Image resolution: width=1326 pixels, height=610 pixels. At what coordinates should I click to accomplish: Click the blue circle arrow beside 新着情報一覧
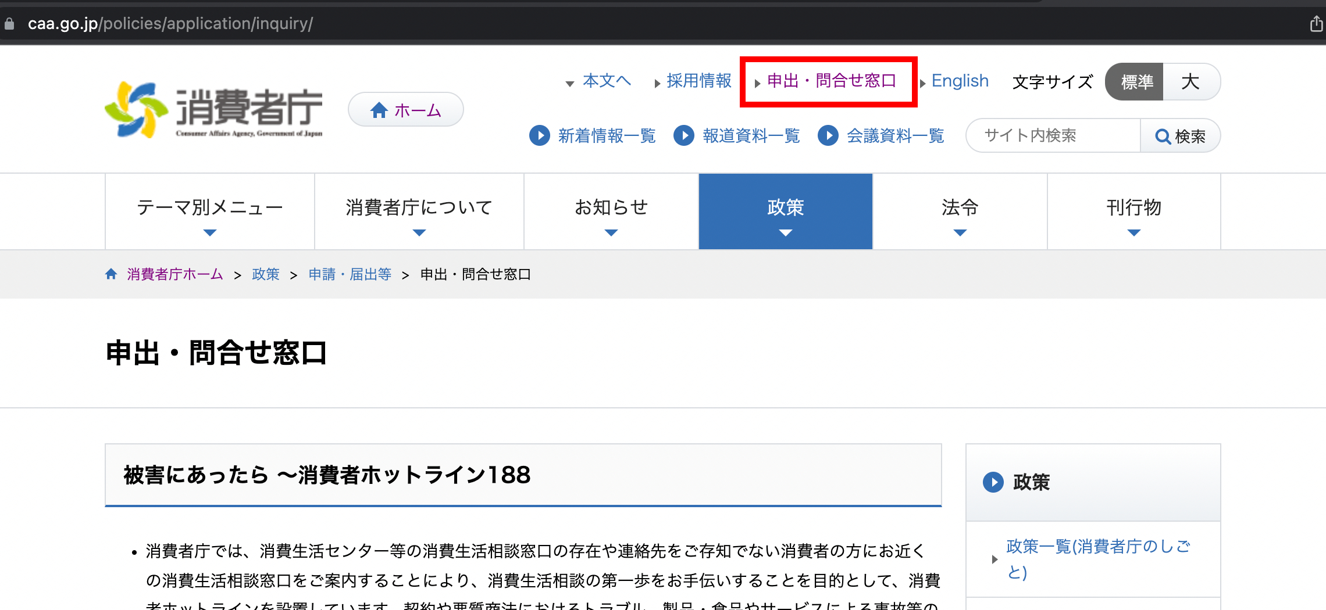tap(539, 135)
